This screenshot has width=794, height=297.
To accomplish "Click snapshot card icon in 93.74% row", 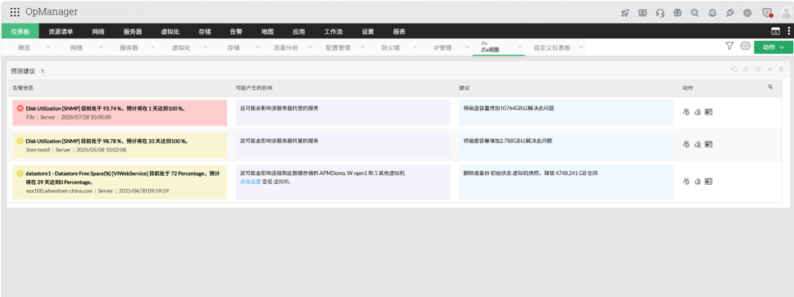I will (709, 112).
